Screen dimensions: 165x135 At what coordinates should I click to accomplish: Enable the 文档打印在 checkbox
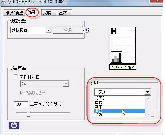click(x=16, y=76)
